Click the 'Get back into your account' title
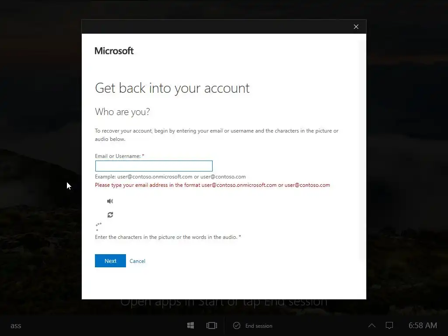This screenshot has height=336, width=448. coord(172,88)
